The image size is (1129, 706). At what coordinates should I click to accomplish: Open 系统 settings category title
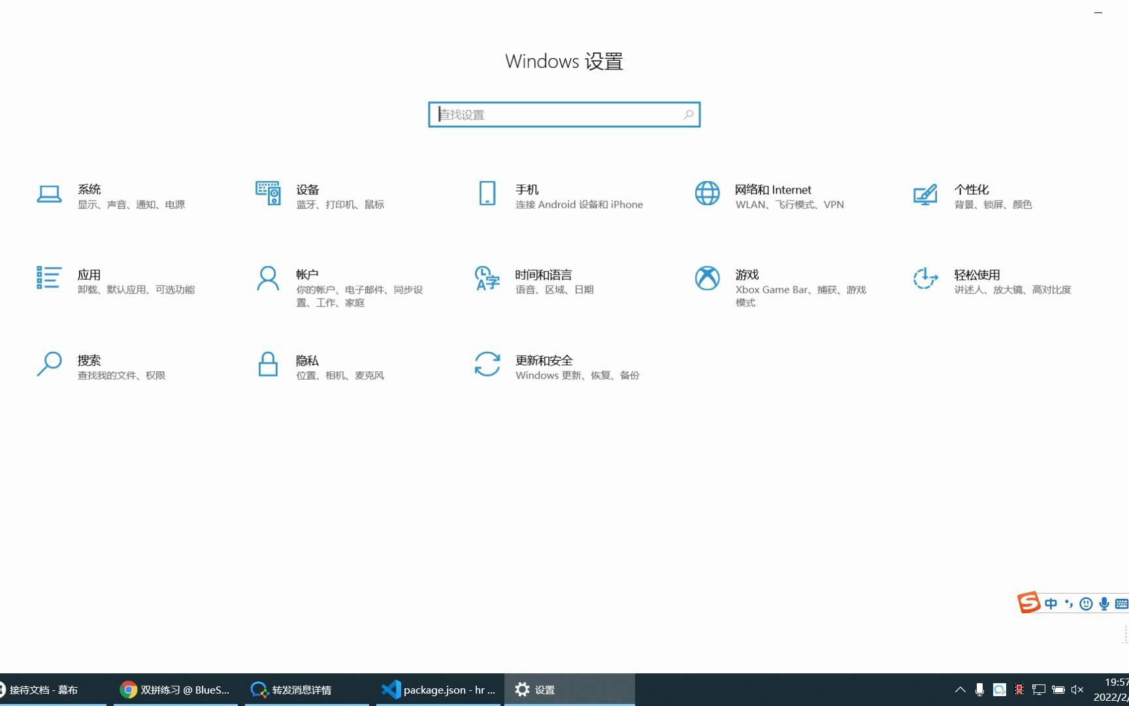[x=89, y=190]
